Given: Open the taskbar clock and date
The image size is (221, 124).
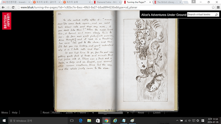Looking at the screenshot, I should [x=213, y=121].
